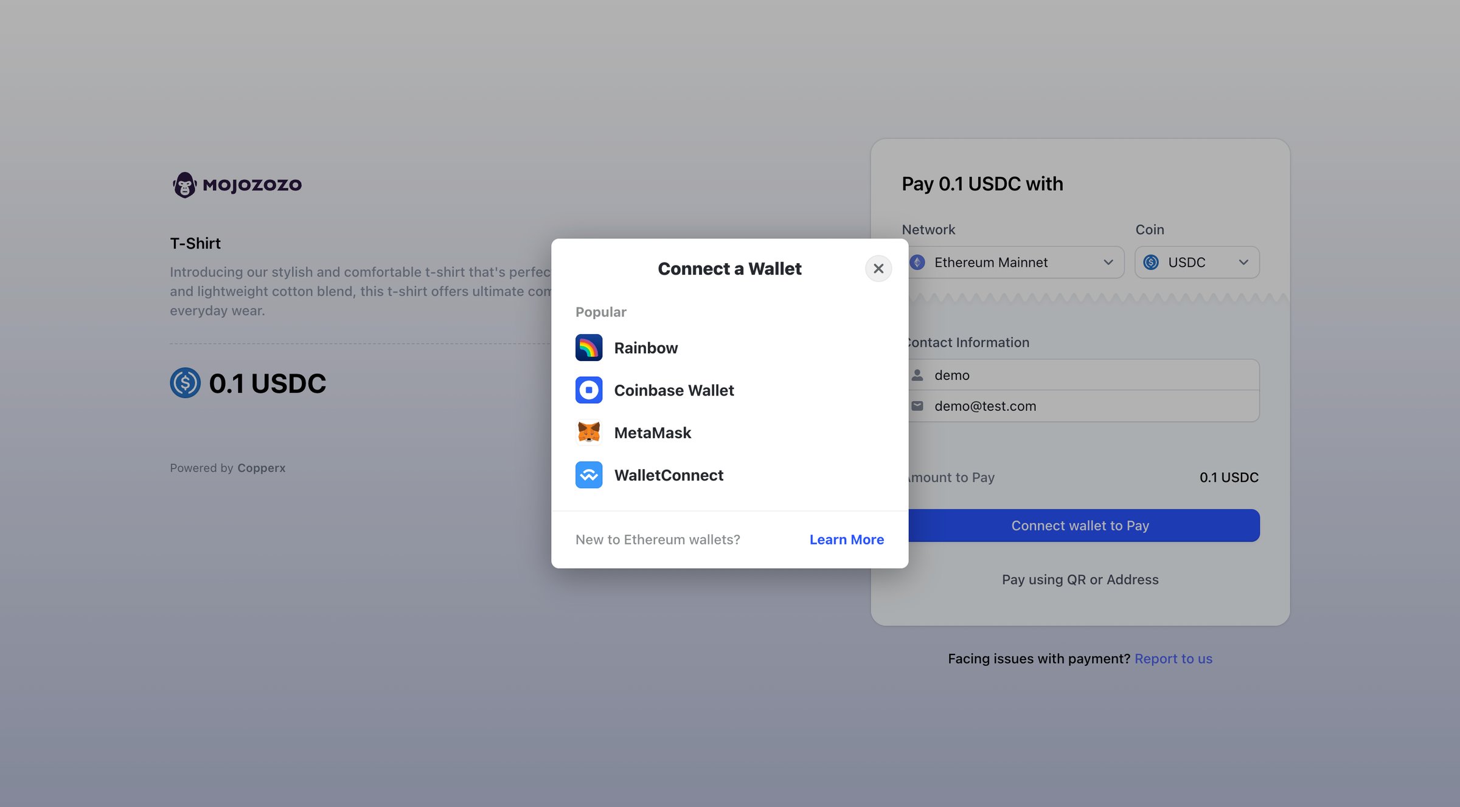
Task: Open the USDC coin dropdown
Action: tap(1197, 263)
